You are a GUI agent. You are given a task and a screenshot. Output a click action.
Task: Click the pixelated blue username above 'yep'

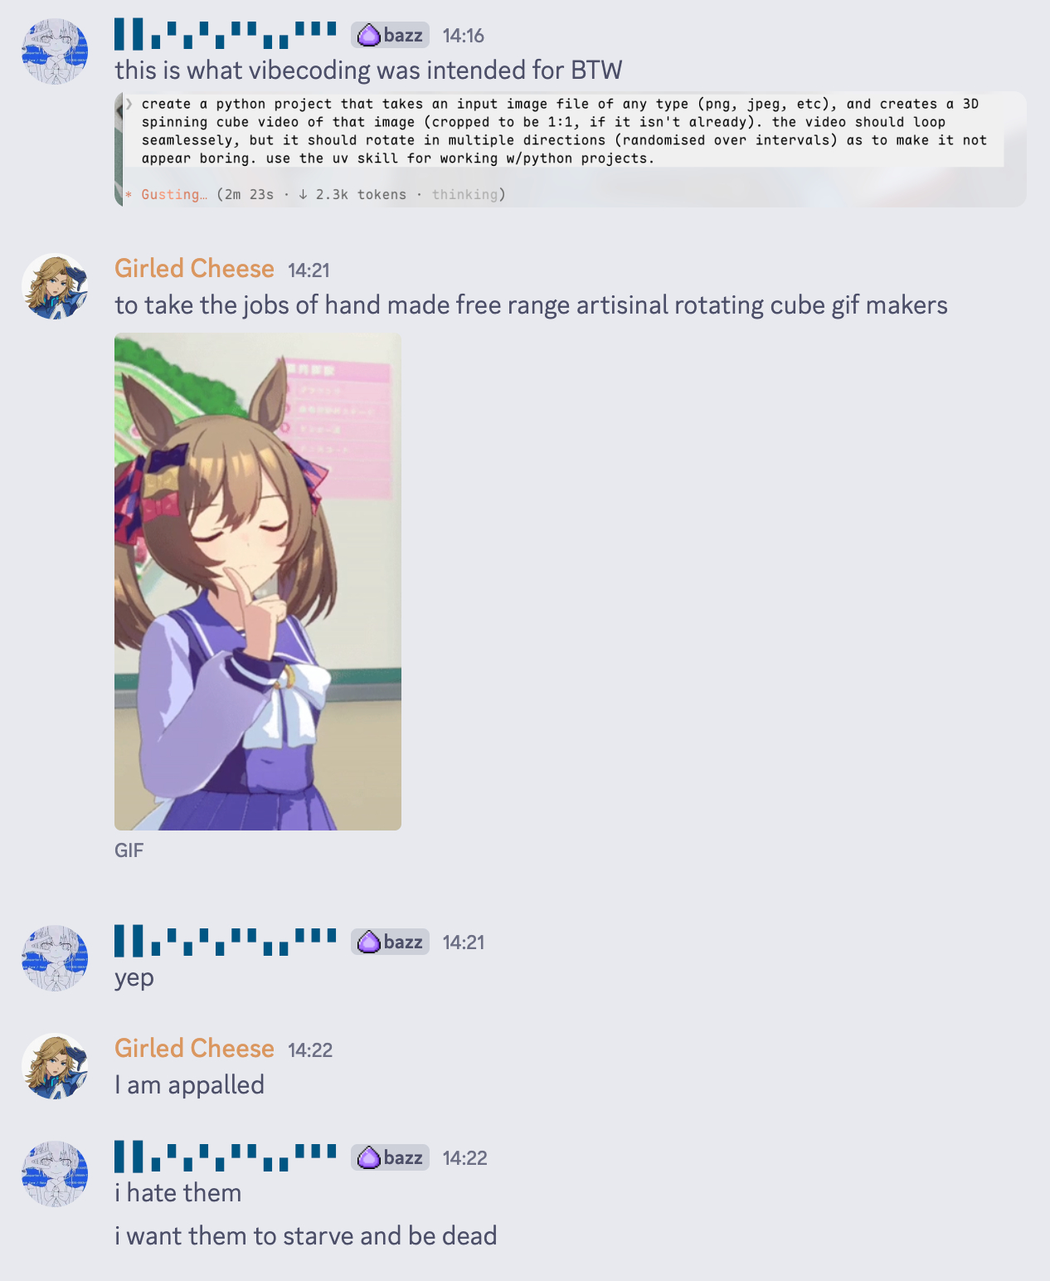pyautogui.click(x=226, y=942)
